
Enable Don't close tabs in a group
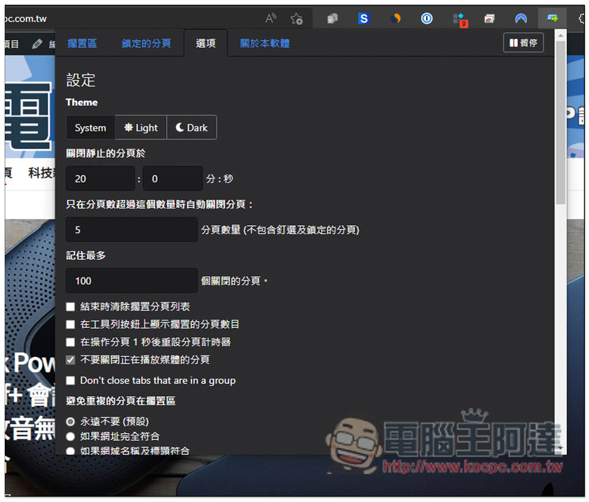[x=70, y=381]
